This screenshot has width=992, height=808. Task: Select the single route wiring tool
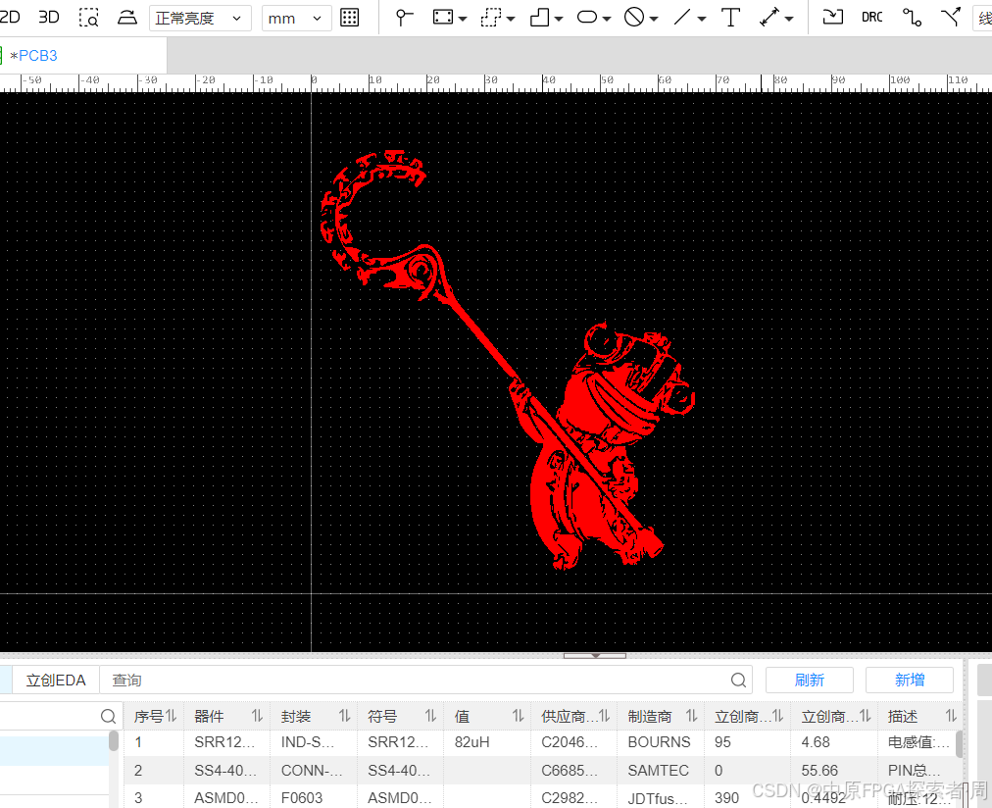coord(912,17)
